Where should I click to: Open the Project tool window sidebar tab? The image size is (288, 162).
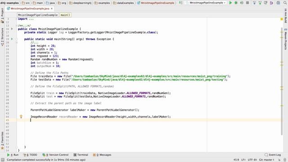(2, 15)
